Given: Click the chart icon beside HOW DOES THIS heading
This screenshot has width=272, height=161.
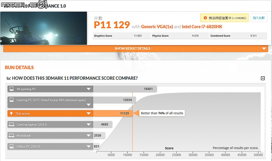Looking at the screenshot, I should point(9,78).
